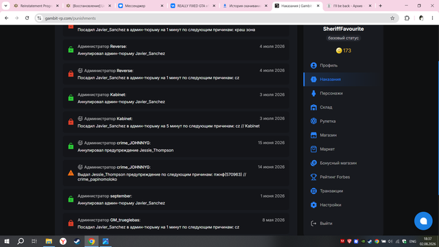Open the Бонусный магазин link
The width and height of the screenshot is (439, 247).
(338, 163)
